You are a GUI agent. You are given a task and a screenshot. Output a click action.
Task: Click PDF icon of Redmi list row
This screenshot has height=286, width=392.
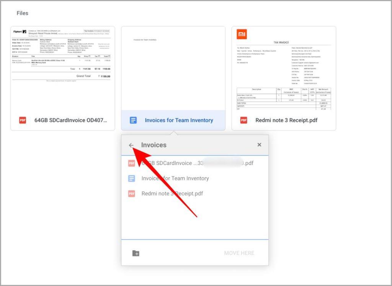[x=132, y=193]
